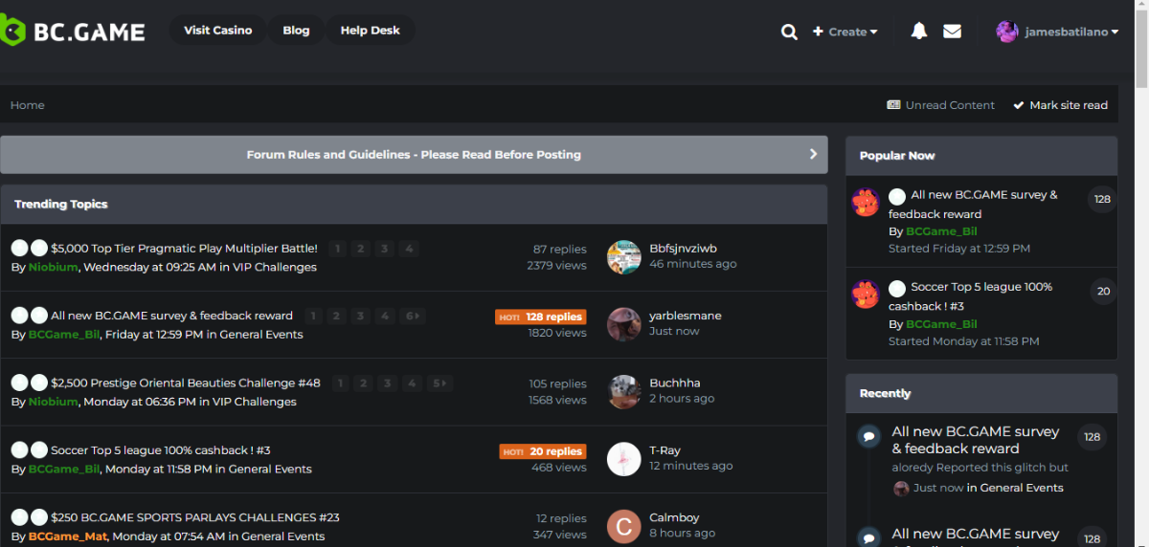Image resolution: width=1149 pixels, height=547 pixels.
Task: Expand the Create dropdown menu
Action: point(845,32)
